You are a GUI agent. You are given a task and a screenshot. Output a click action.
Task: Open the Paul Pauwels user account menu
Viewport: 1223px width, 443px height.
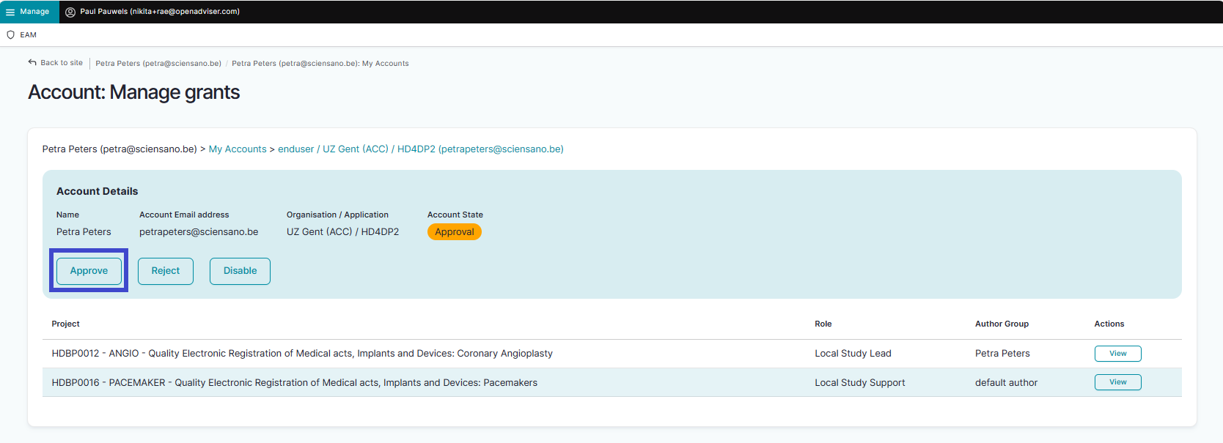(159, 12)
